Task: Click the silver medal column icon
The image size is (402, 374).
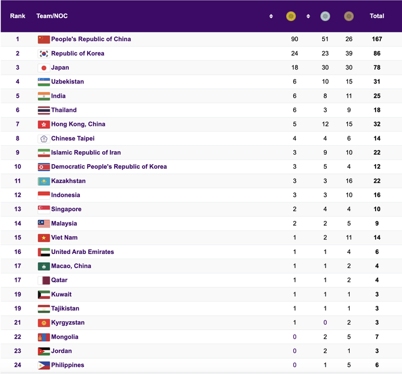Action: (x=325, y=16)
